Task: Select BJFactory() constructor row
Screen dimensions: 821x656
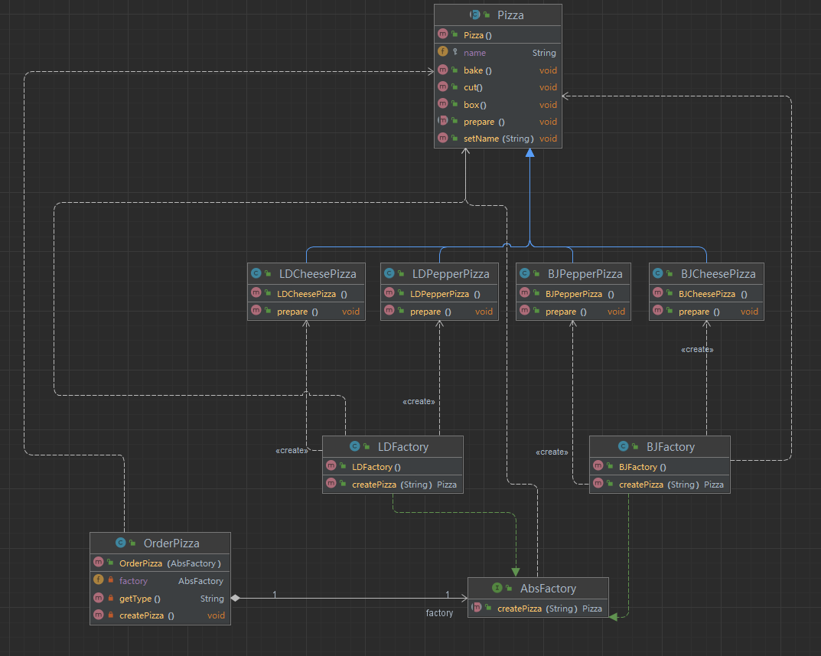Action: 660,467
